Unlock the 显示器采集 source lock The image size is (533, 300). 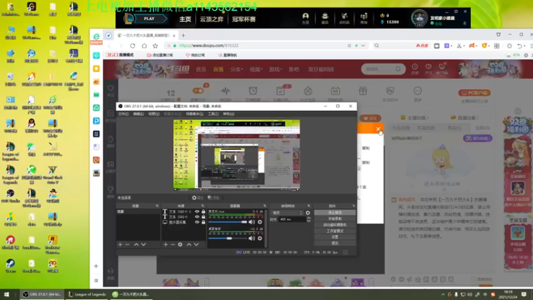click(203, 222)
